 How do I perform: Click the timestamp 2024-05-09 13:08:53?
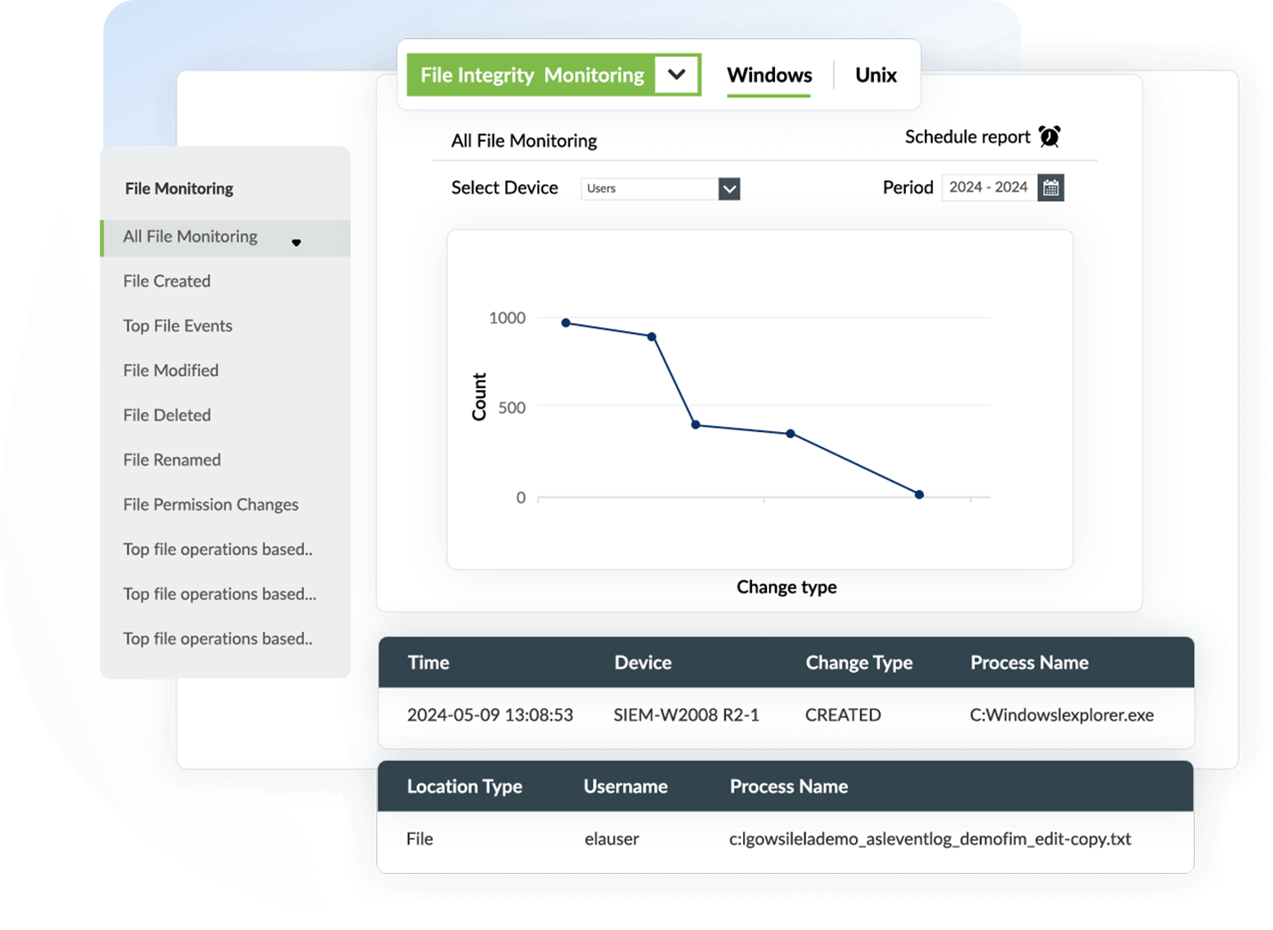(490, 715)
